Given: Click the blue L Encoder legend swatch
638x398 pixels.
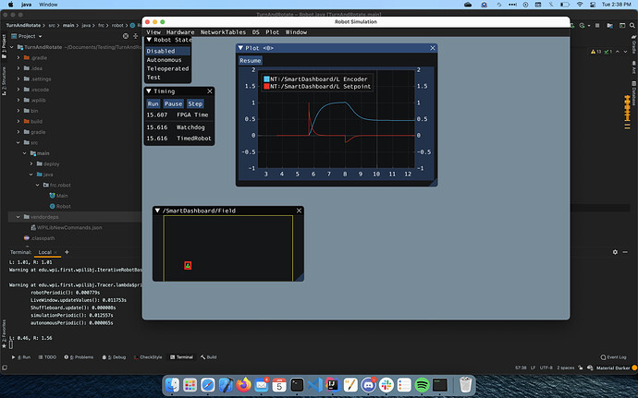Looking at the screenshot, I should pyautogui.click(x=266, y=79).
